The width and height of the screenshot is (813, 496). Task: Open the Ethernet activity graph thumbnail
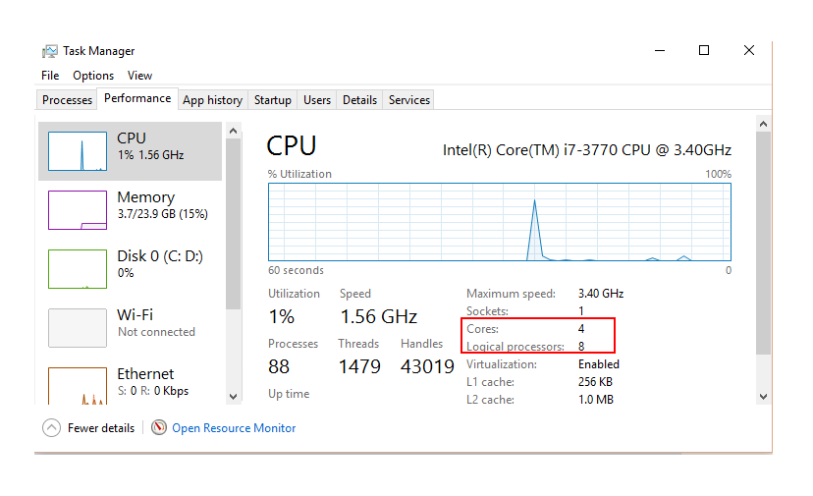tap(78, 386)
